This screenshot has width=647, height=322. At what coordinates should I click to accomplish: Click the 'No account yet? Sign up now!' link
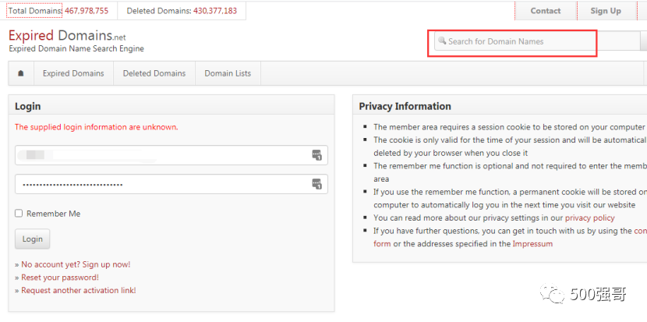coord(76,264)
